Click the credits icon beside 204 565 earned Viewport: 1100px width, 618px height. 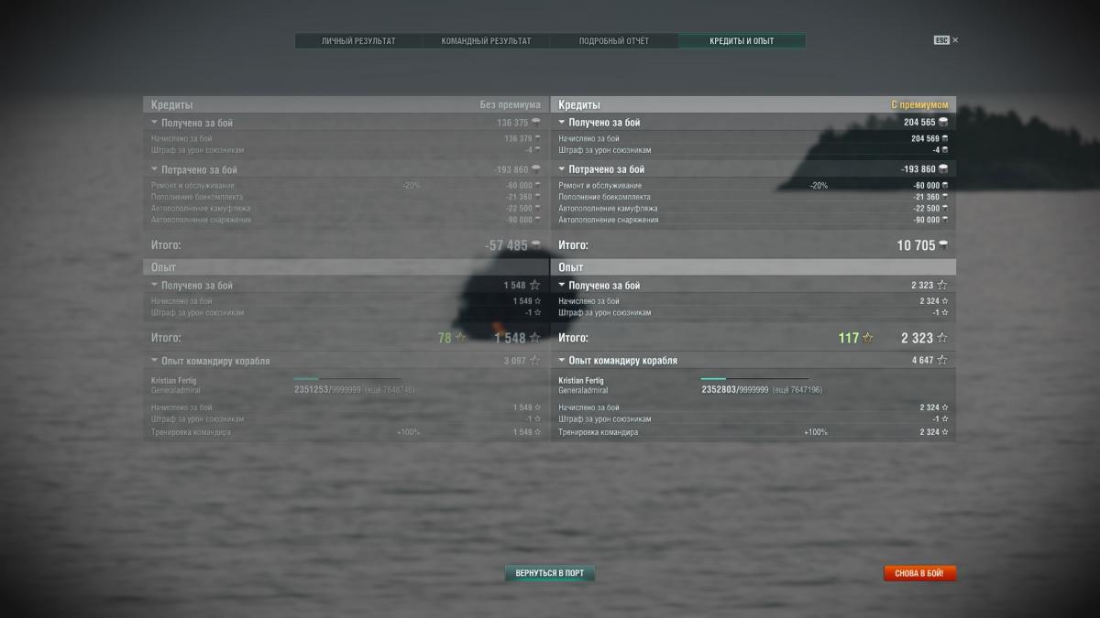point(943,122)
